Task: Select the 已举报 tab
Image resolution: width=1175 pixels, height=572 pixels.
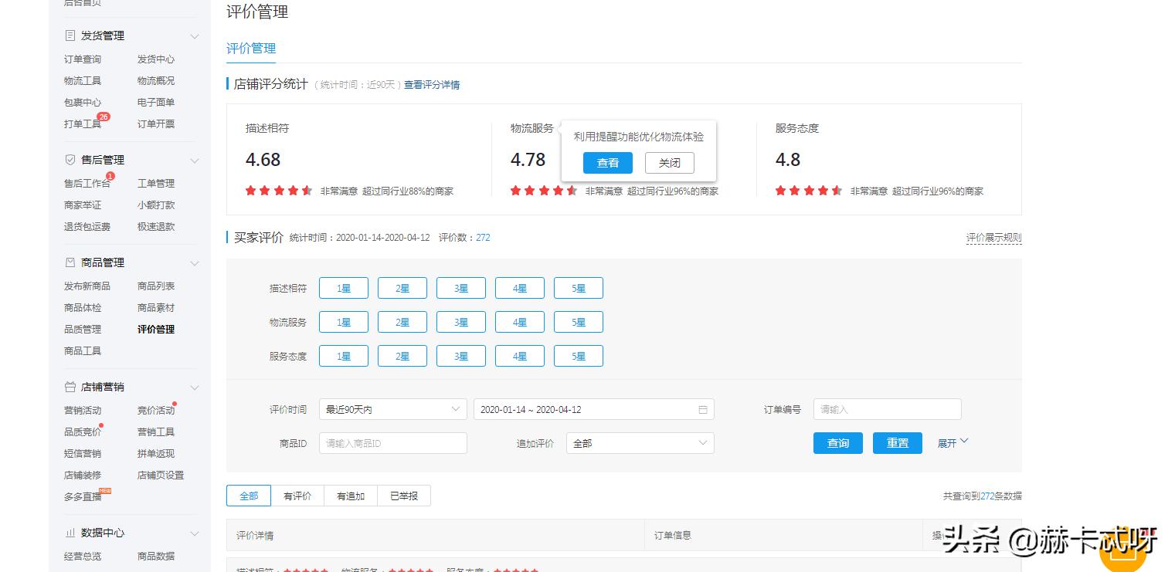Action: coord(404,496)
